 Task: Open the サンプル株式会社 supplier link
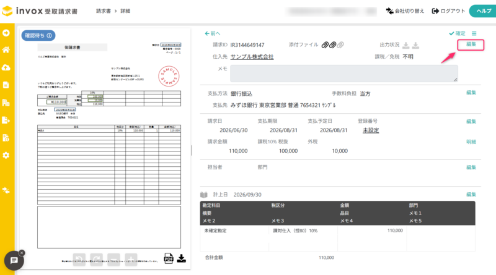[x=252, y=57]
